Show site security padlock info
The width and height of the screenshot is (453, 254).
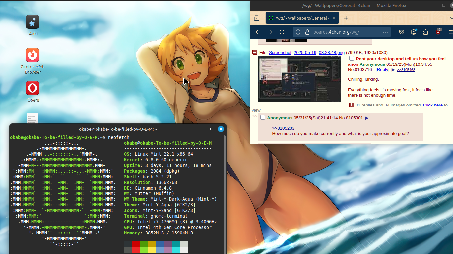click(307, 32)
